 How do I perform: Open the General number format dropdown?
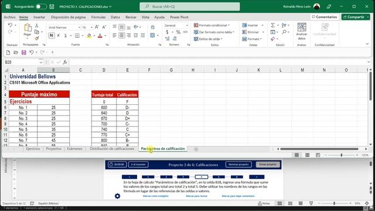pyautogui.click(x=187, y=25)
